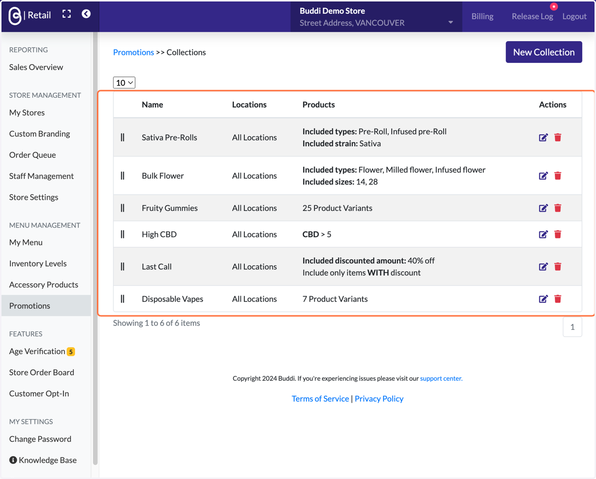Open the page size dropdown showing 10
The image size is (596, 479).
[124, 83]
